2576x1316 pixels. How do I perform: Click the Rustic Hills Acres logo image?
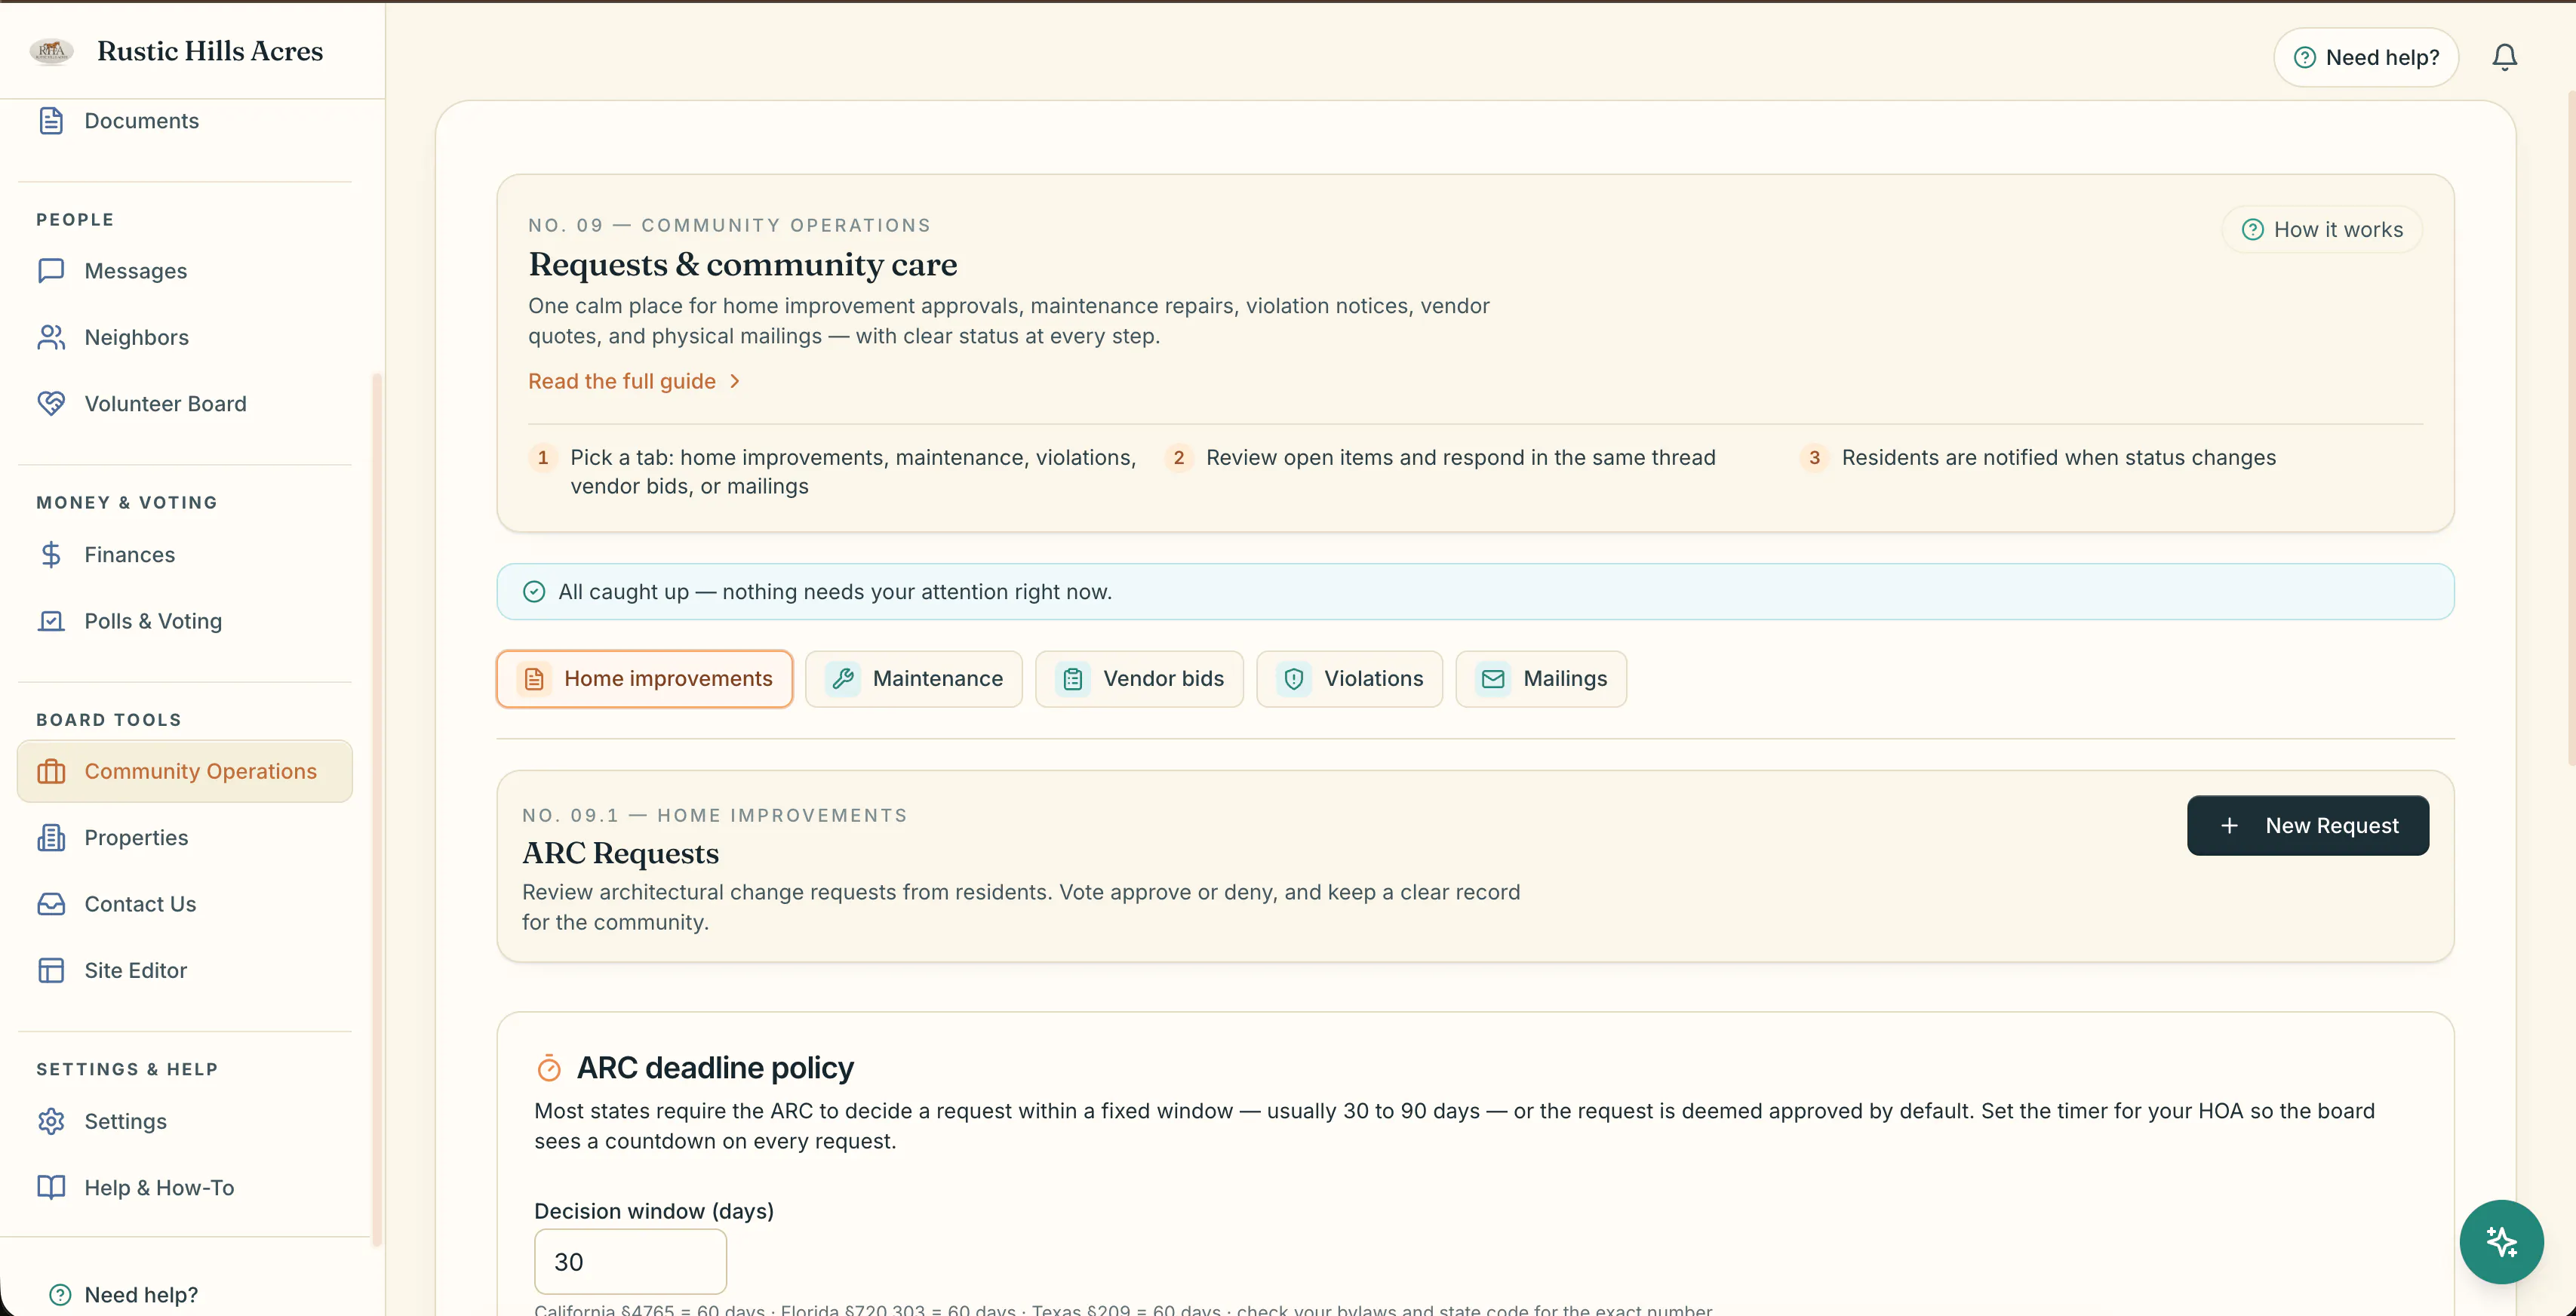[51, 51]
